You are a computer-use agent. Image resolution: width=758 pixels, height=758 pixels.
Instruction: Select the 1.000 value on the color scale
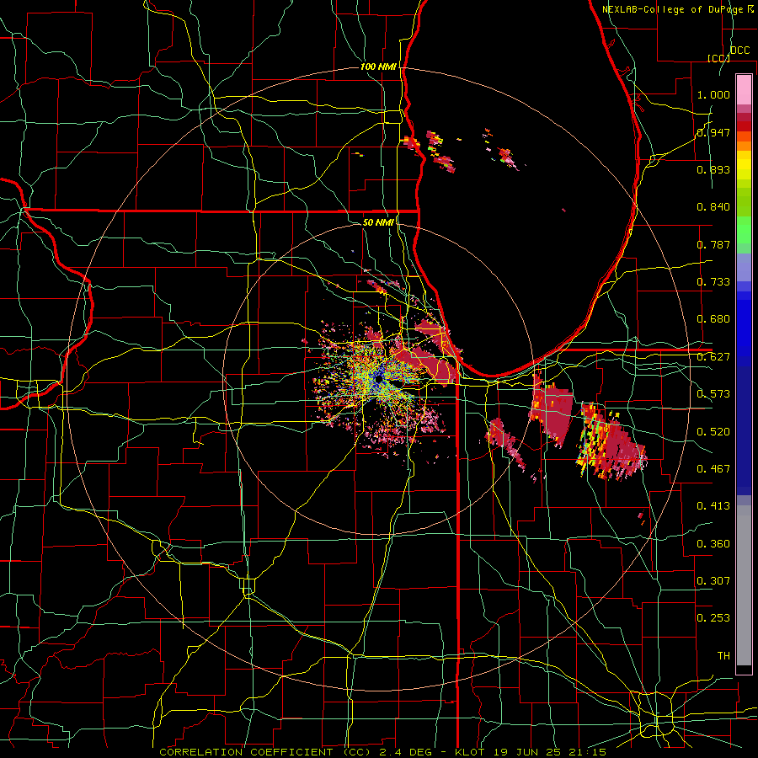click(713, 94)
